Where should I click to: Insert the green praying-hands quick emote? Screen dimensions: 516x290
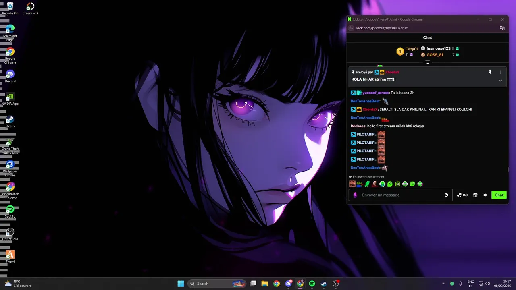tap(367, 184)
